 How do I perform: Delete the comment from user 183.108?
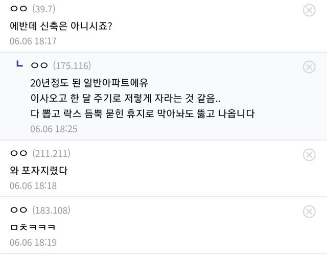pyautogui.click(x=309, y=212)
